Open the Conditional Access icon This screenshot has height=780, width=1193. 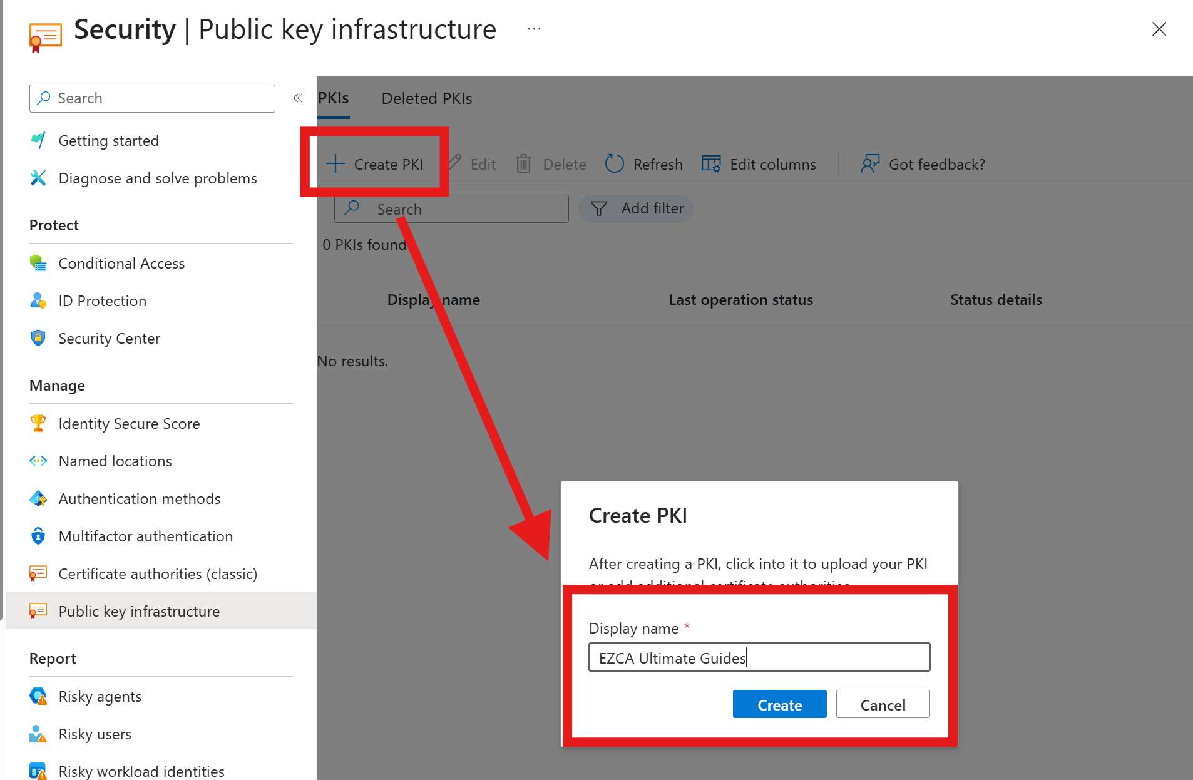pos(38,263)
